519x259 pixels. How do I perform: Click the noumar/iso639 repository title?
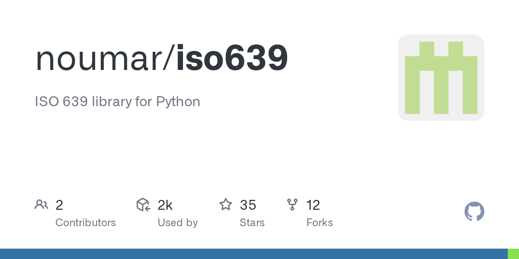click(x=161, y=58)
